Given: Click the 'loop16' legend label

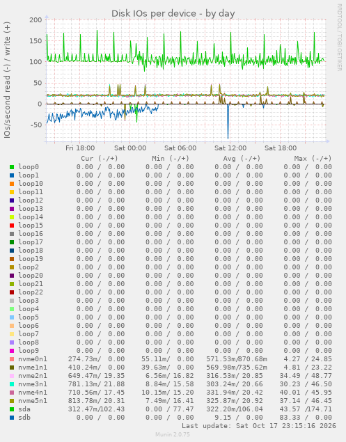Looking at the screenshot, I should click(x=31, y=234).
